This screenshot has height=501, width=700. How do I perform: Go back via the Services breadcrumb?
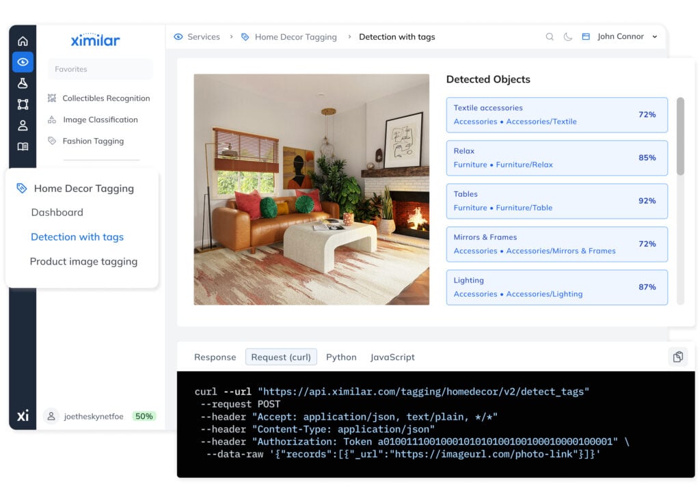pyautogui.click(x=203, y=37)
